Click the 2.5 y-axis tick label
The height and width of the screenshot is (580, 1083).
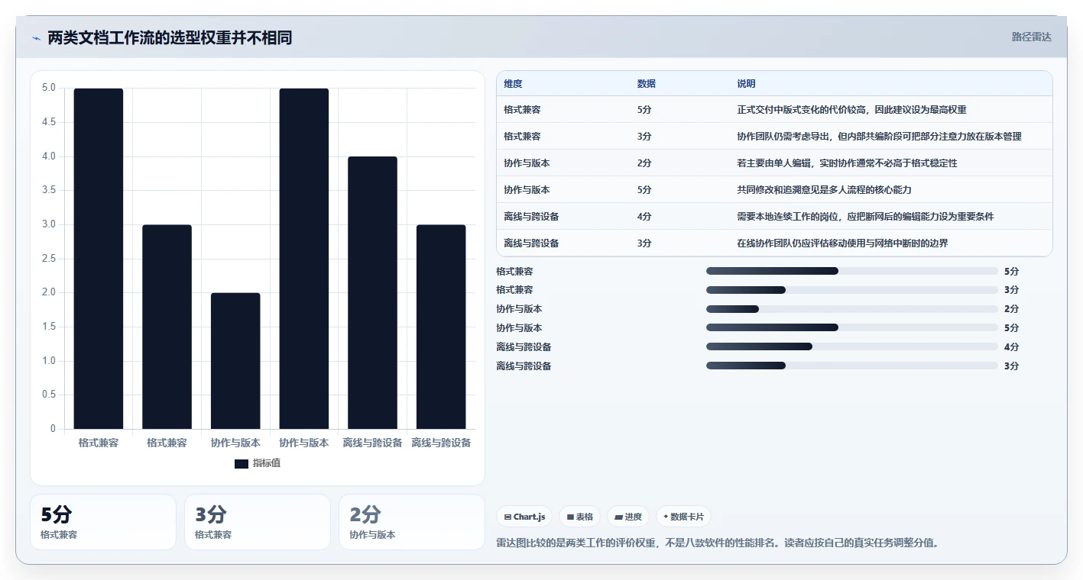pos(48,259)
